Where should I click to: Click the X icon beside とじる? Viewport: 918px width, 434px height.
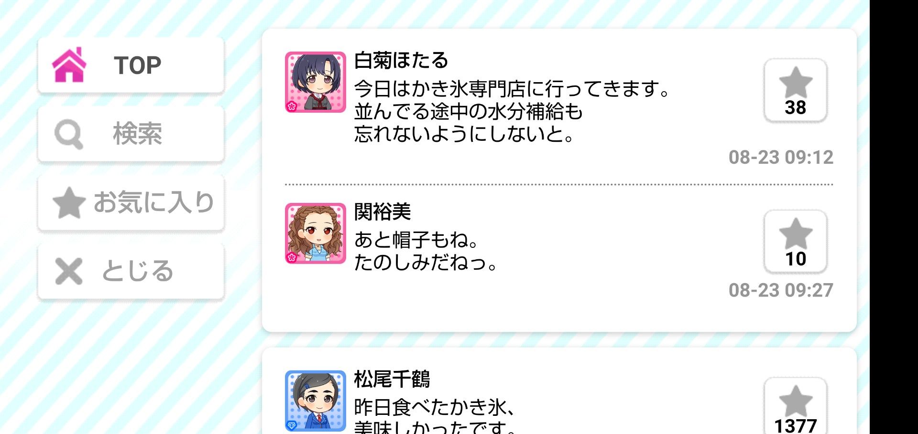coord(69,271)
